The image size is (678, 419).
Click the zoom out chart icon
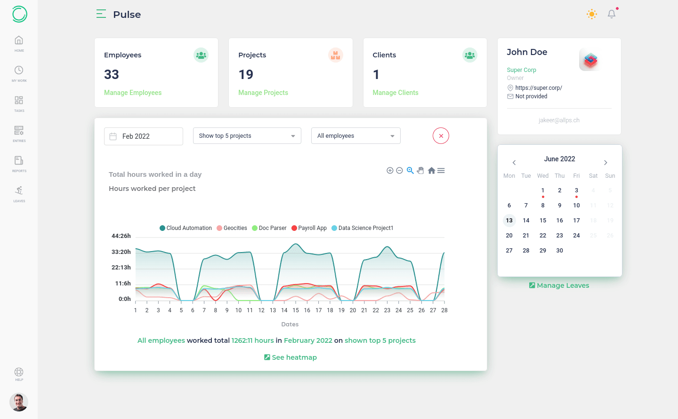[399, 171]
